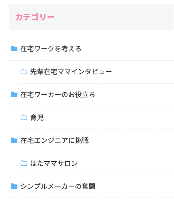Open the 先輩在宅ママインタビュー subcategory
Screen dimensions: 174x203
point(71,72)
